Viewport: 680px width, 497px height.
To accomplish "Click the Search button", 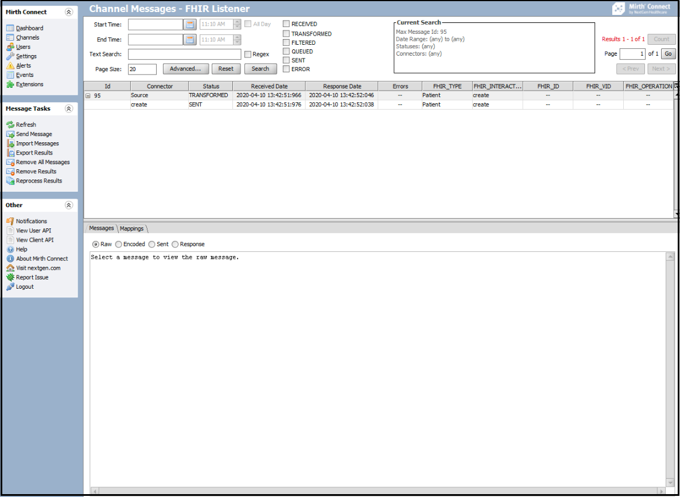I will pyautogui.click(x=260, y=69).
